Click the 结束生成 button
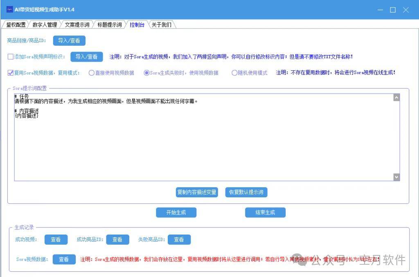 (x=265, y=212)
